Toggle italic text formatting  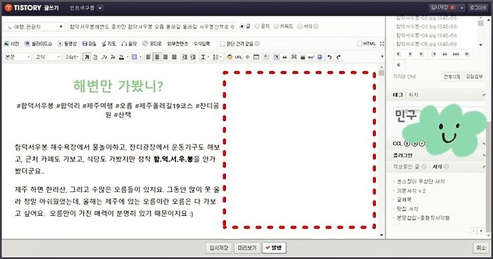104,57
